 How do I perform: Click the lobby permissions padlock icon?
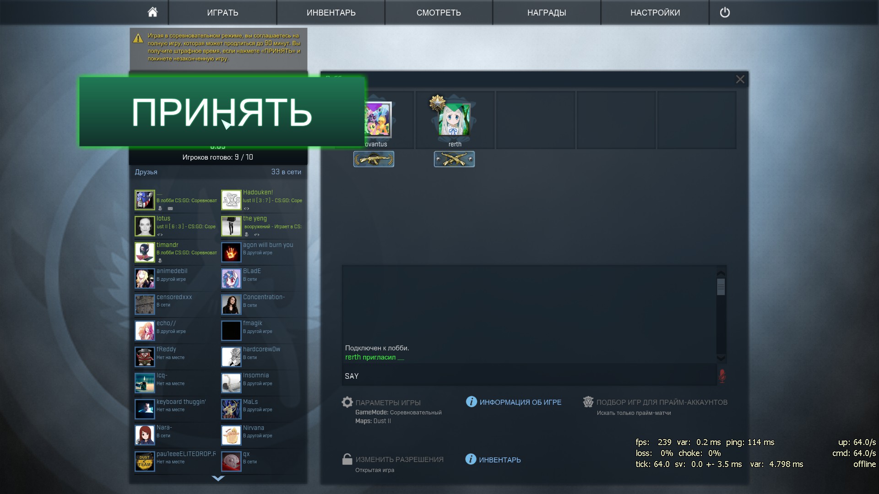[347, 459]
